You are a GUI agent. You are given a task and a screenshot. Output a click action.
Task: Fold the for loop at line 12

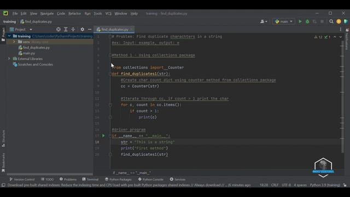[x=110, y=105]
